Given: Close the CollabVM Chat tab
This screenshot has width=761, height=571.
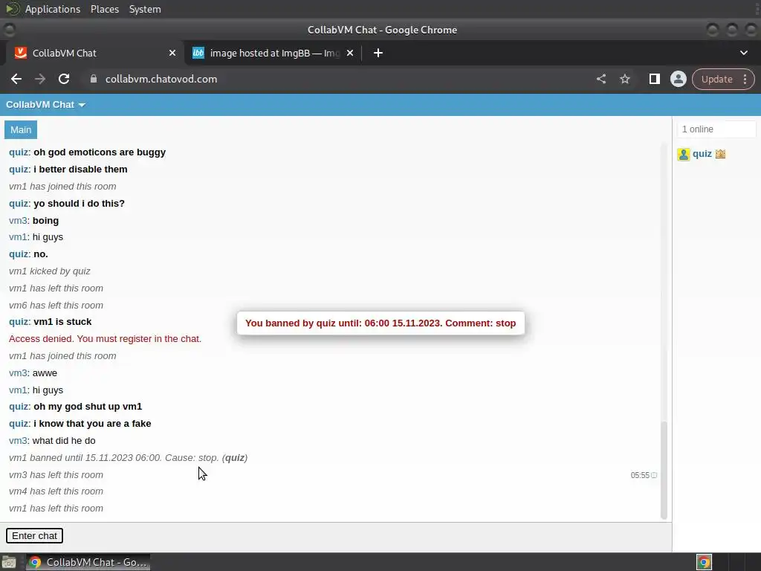Looking at the screenshot, I should click(172, 53).
